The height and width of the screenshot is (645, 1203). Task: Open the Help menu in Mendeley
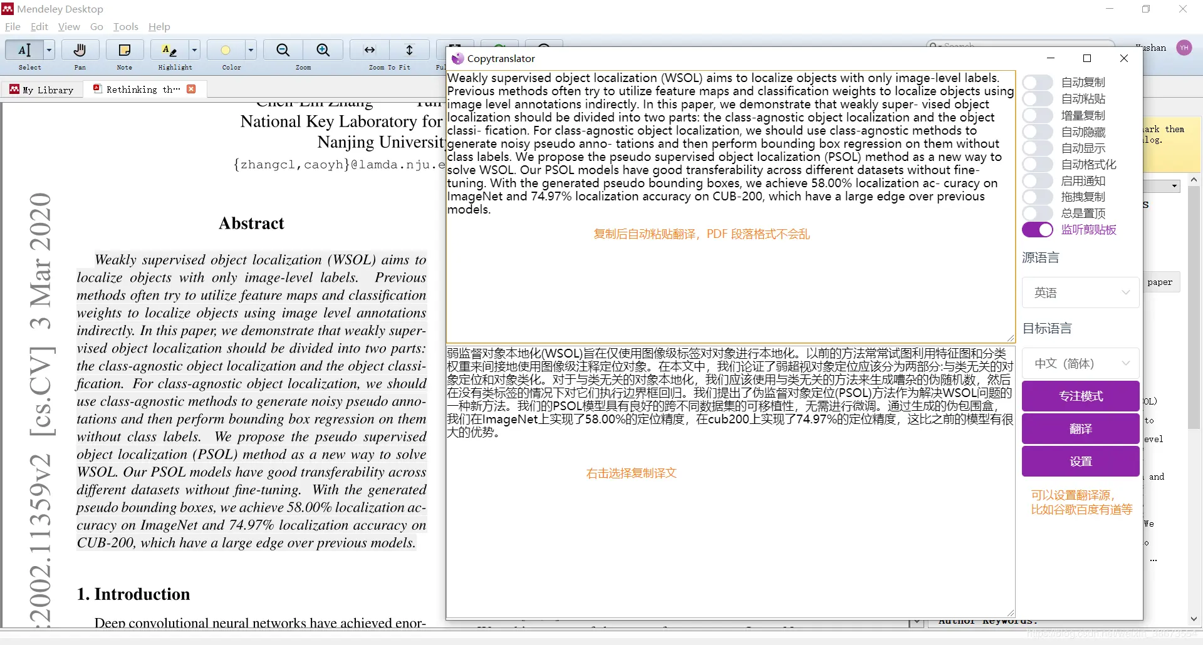pos(159,26)
